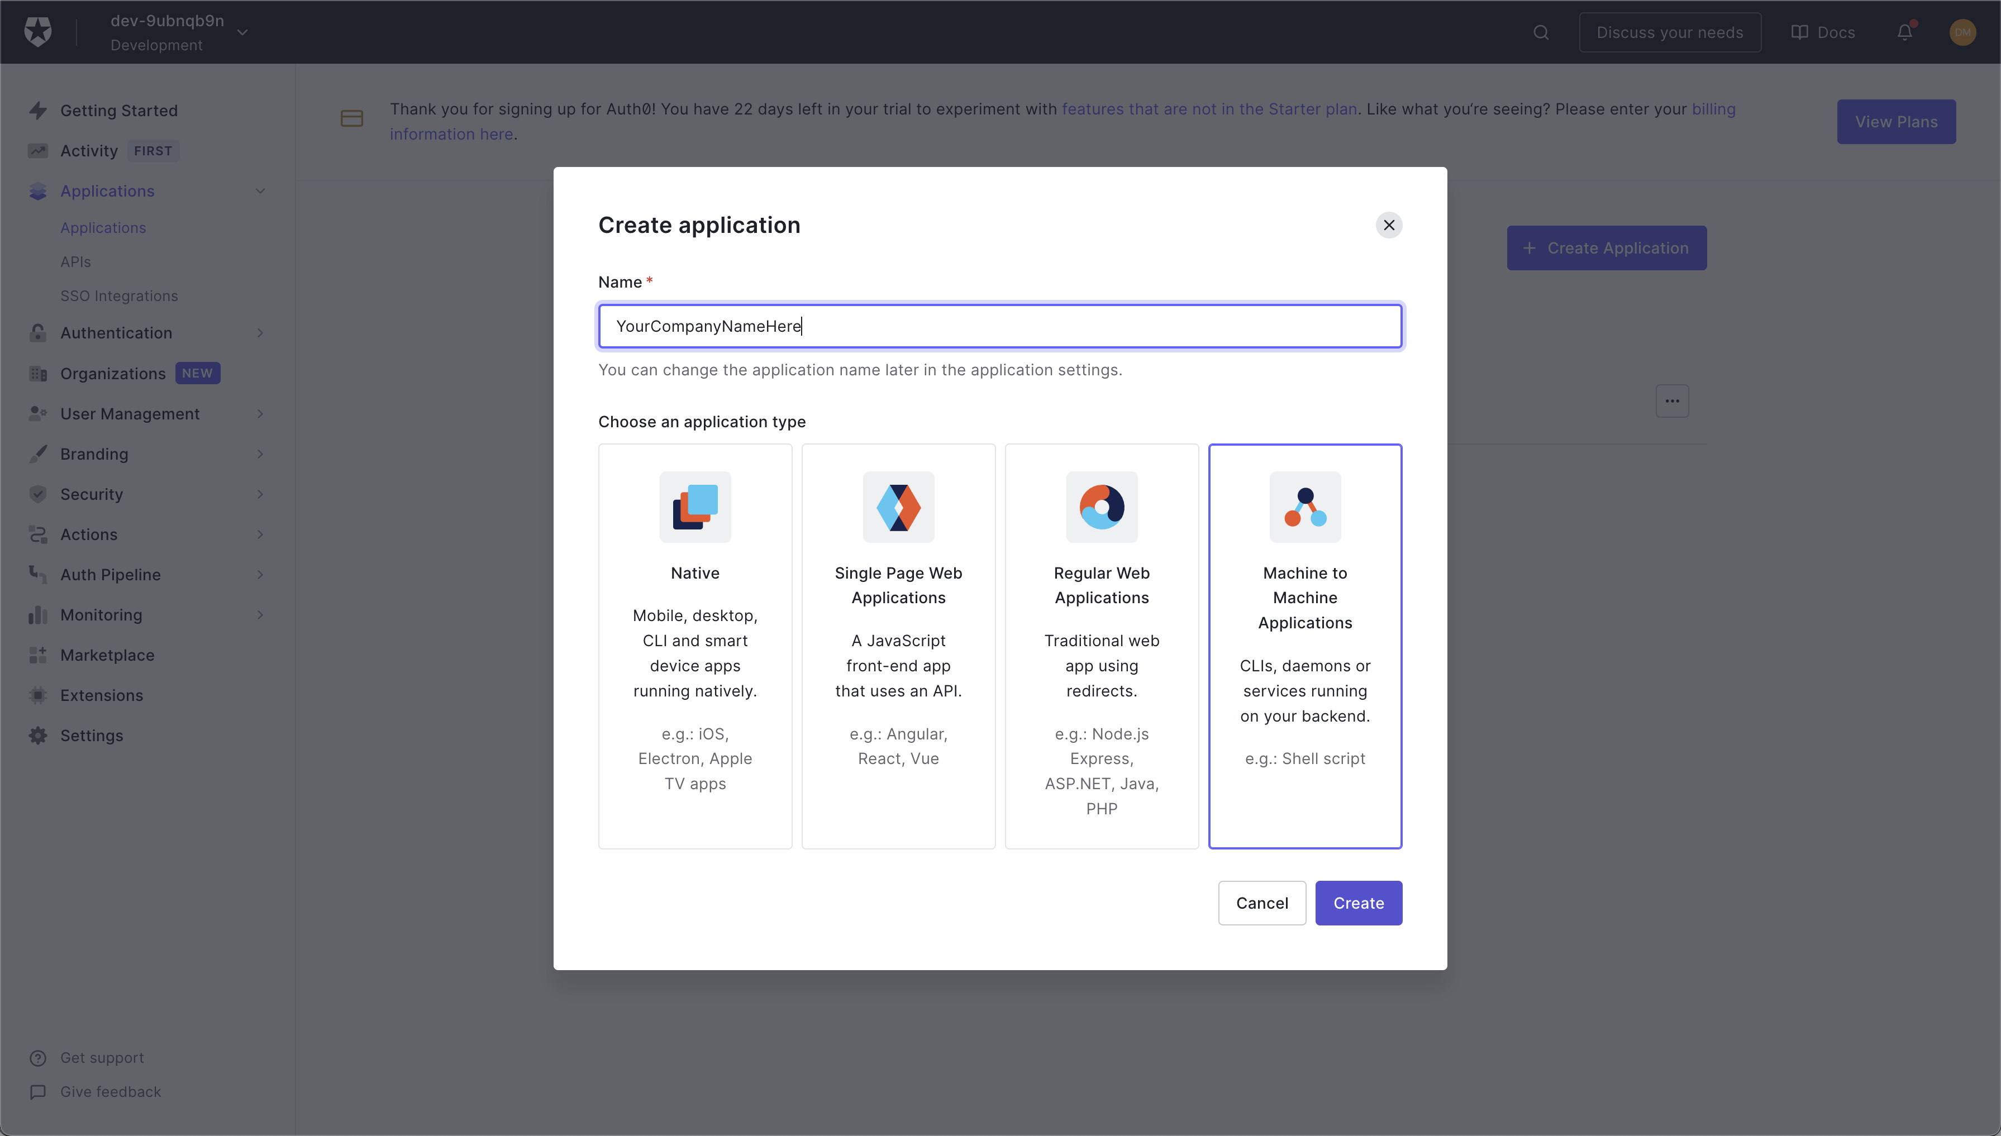Screen dimensions: 2001x1136
Task: Choose Single Page Web Applications type
Action: (898, 645)
